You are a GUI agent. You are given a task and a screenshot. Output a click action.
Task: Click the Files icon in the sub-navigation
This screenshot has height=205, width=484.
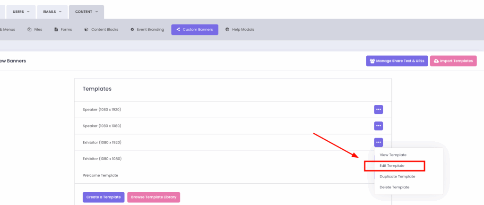coord(29,29)
